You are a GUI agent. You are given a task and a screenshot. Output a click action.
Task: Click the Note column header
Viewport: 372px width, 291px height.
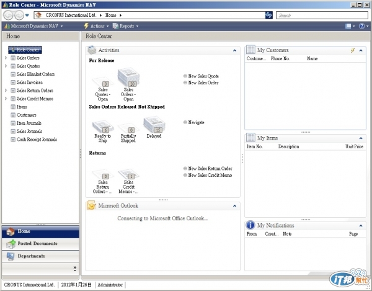point(287,234)
